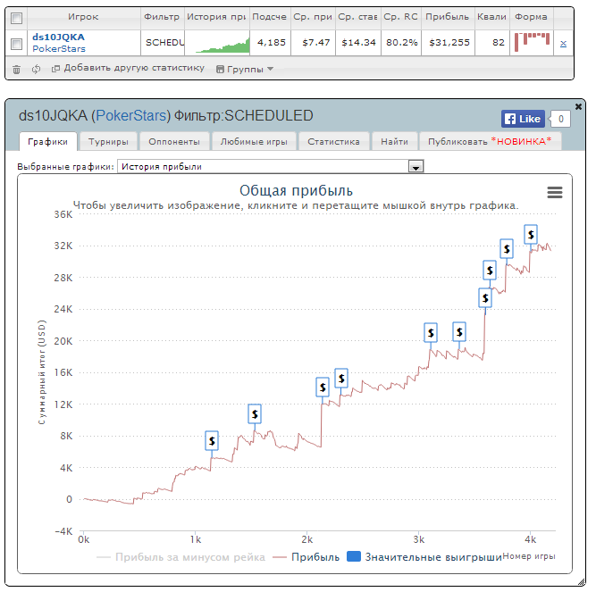Toggle blue Significant wins legend item
This screenshot has height=592, width=596.
click(424, 556)
